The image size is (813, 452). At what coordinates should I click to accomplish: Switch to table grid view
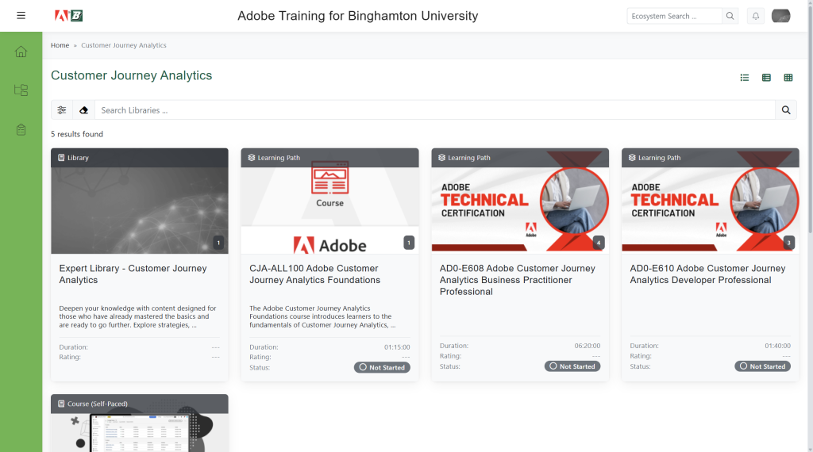point(788,78)
